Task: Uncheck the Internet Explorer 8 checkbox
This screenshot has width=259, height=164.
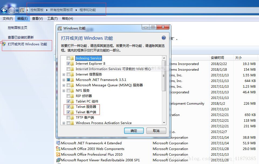Action: 68,64
